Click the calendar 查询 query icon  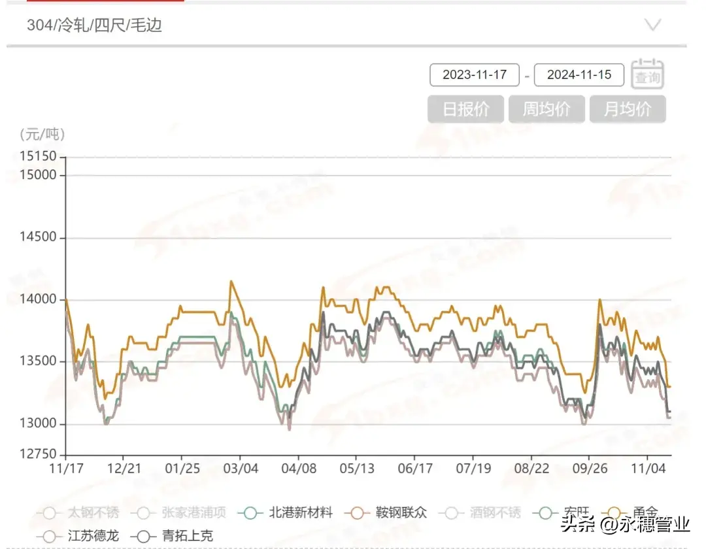click(647, 73)
